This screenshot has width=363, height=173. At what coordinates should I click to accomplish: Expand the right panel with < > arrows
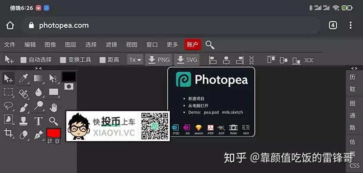pyautogui.click(x=354, y=68)
